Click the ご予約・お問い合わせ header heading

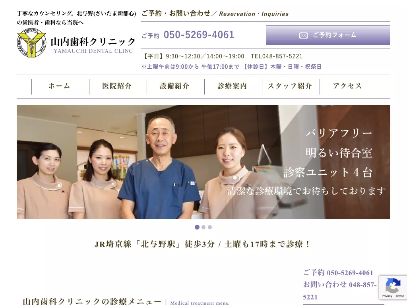tap(176, 13)
